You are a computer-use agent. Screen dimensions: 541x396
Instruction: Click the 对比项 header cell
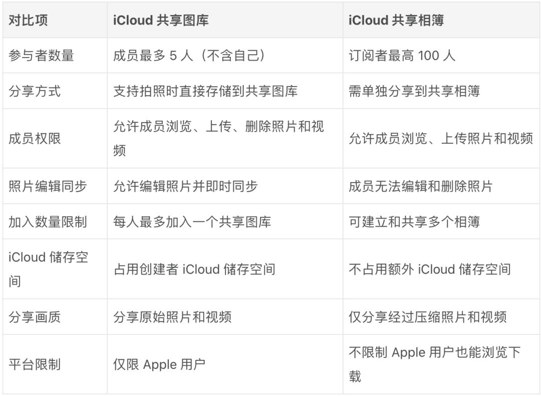tap(55, 20)
